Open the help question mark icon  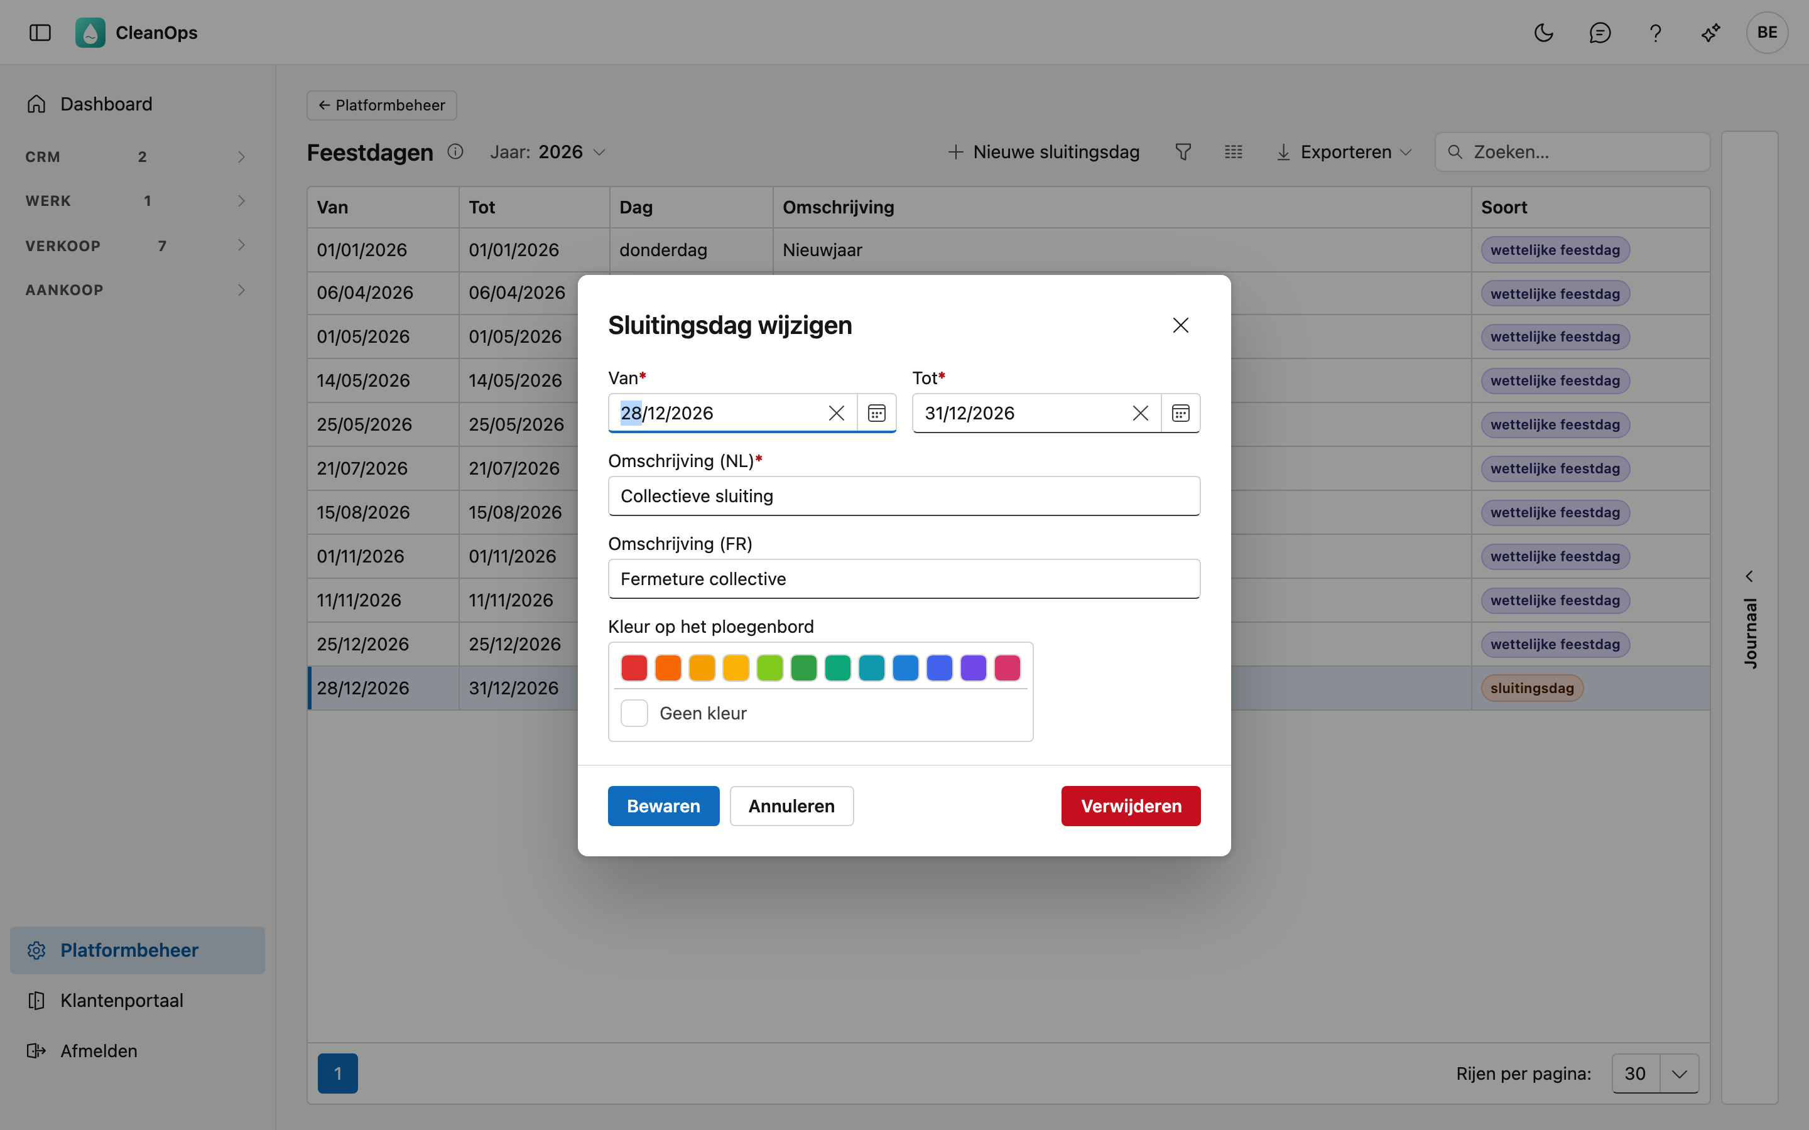[1655, 33]
